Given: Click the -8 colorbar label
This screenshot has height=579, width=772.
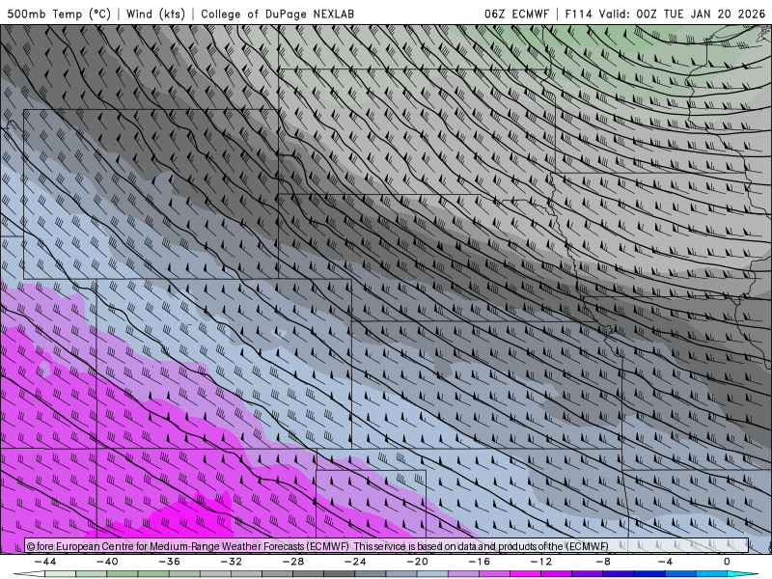Looking at the screenshot, I should [x=603, y=562].
